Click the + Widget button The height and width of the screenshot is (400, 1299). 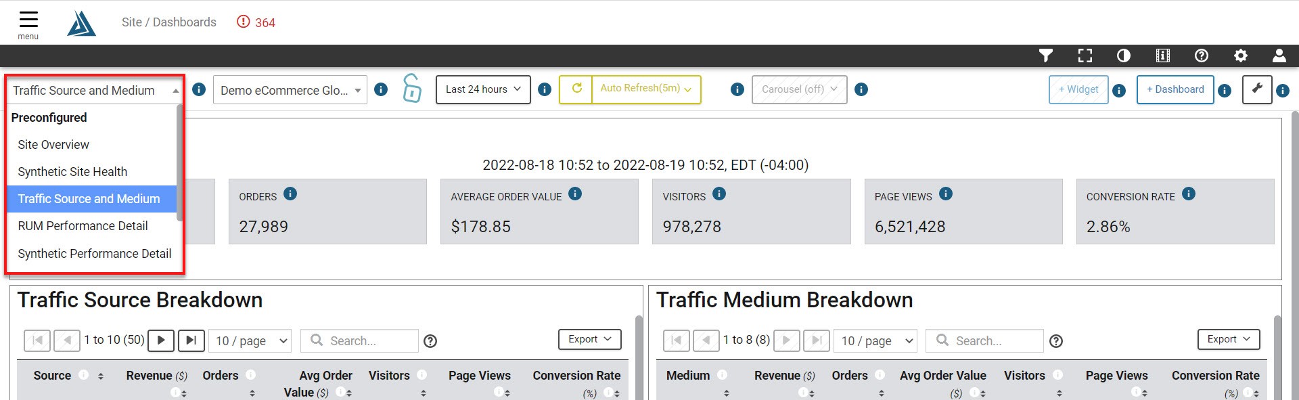click(x=1078, y=89)
